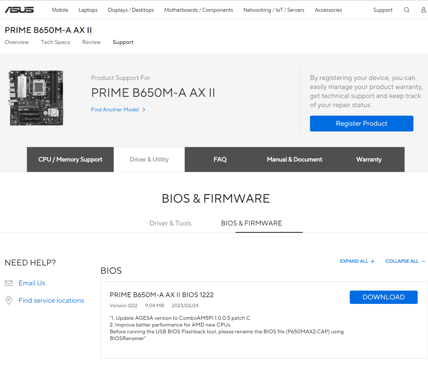Click the chevron next to Find Another Model
The image size is (428, 366).
tap(144, 110)
